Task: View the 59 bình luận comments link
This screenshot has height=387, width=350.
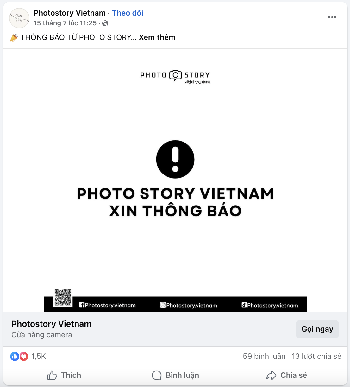Action: click(x=264, y=356)
